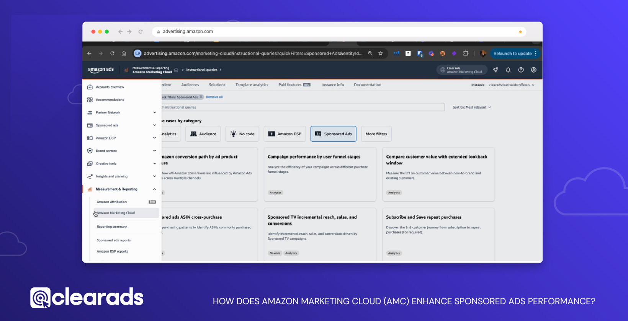Click the breadcrumb home icon
This screenshot has width=628, height=321.
(x=176, y=70)
